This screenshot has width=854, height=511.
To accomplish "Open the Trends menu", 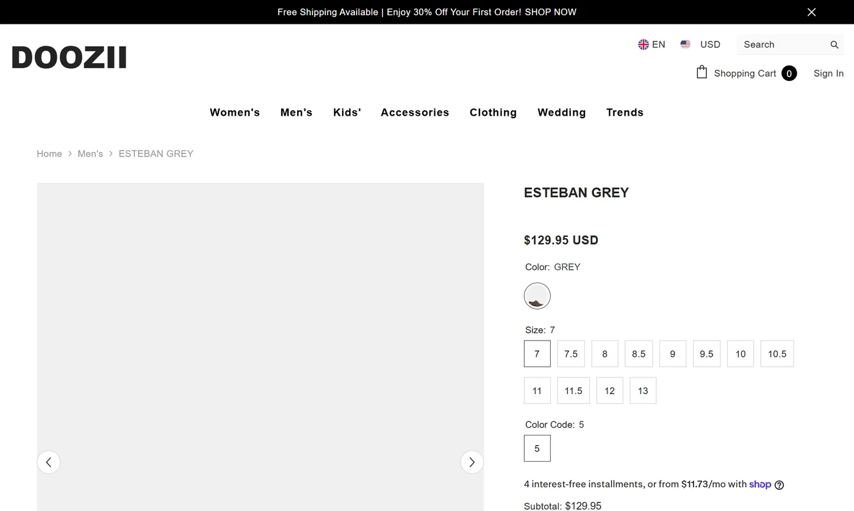I will tap(625, 113).
